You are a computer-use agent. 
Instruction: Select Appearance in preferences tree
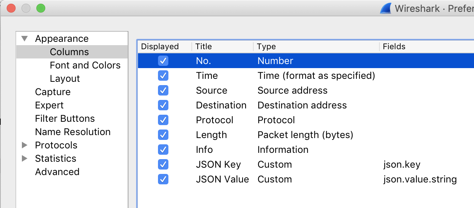coord(62,38)
